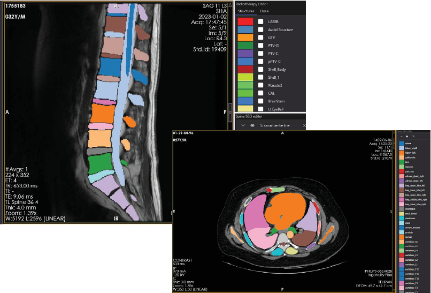Select the yellow Lt EyeBall swatch
The image size is (431, 293).
coord(245,109)
